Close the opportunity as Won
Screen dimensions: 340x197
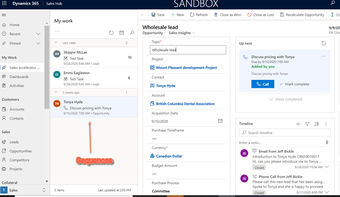coord(228,15)
